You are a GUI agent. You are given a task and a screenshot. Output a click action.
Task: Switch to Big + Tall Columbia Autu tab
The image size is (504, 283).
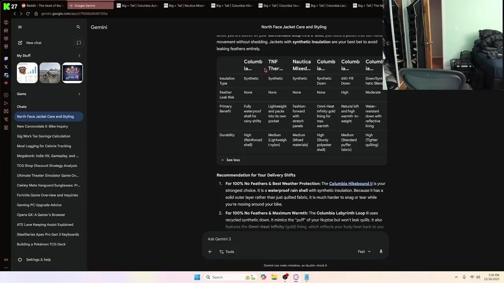coord(137,6)
